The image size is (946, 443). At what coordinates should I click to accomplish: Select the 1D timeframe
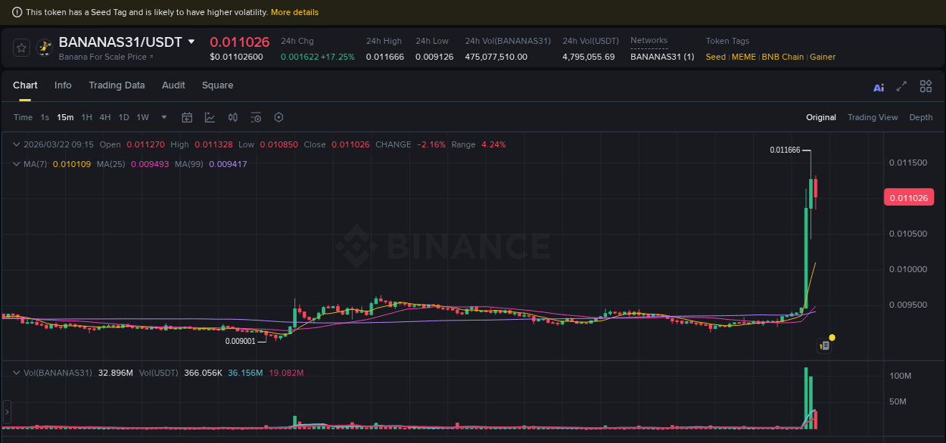click(x=123, y=117)
